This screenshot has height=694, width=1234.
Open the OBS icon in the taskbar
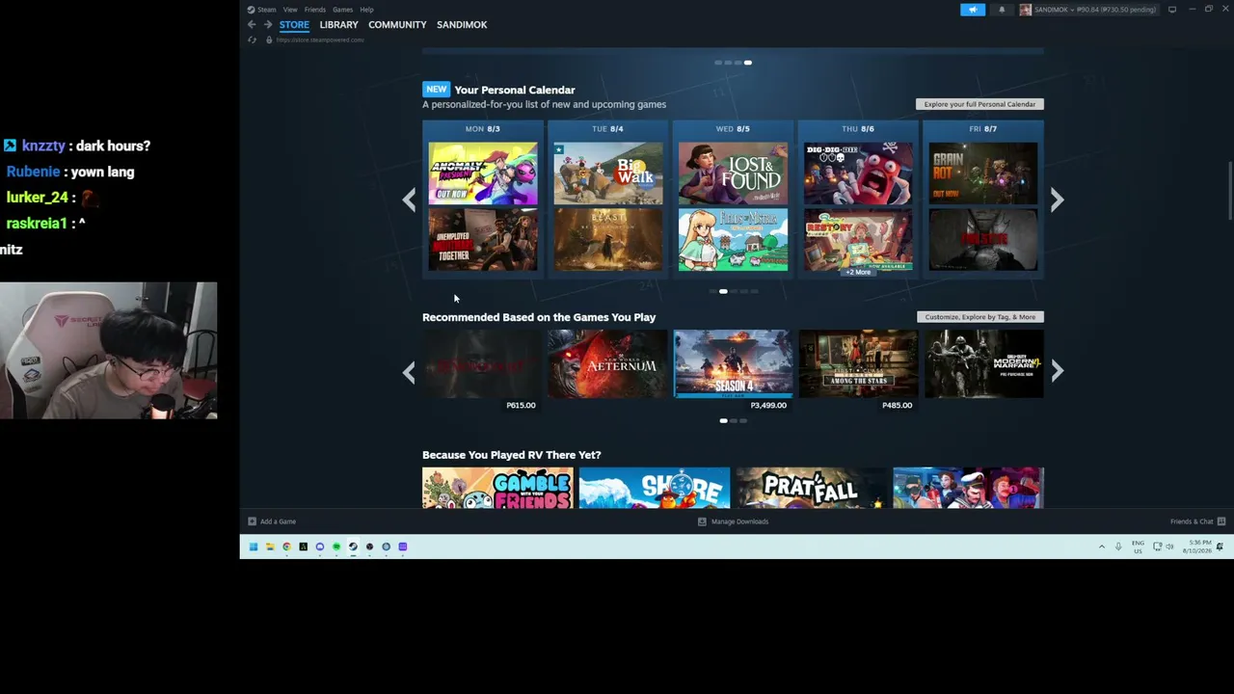click(369, 547)
